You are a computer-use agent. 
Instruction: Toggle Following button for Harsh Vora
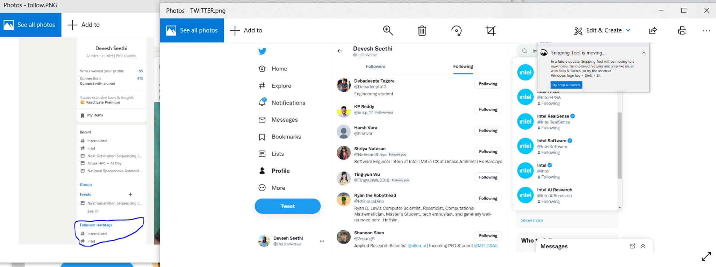[x=488, y=130]
